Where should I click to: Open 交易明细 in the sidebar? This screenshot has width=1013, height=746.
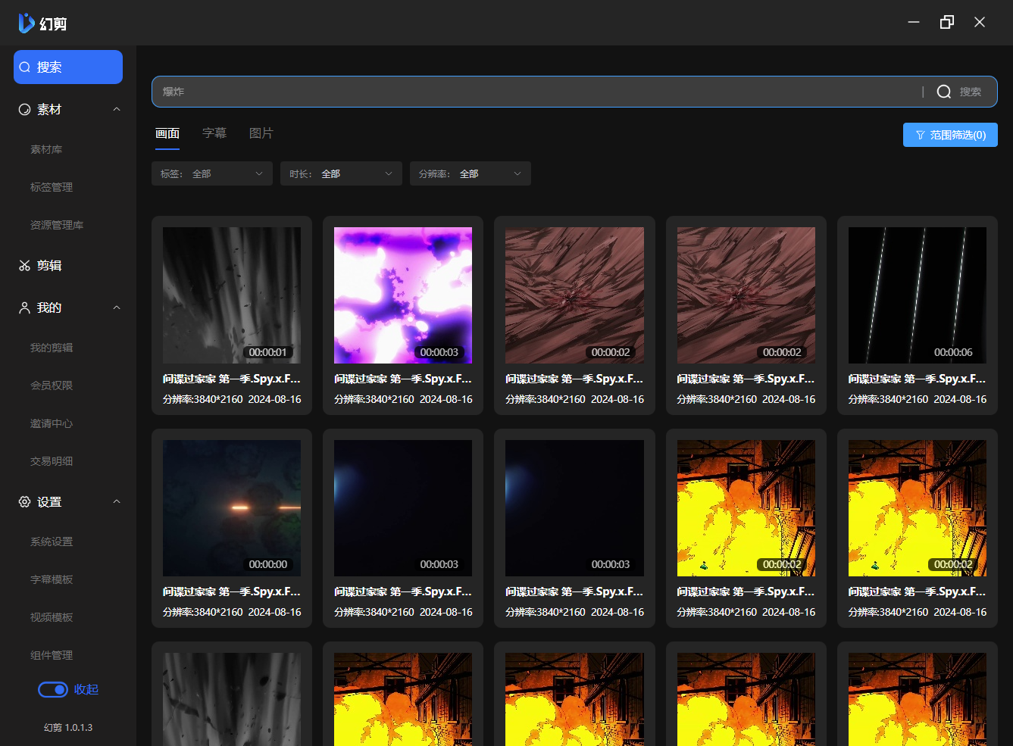click(x=52, y=461)
